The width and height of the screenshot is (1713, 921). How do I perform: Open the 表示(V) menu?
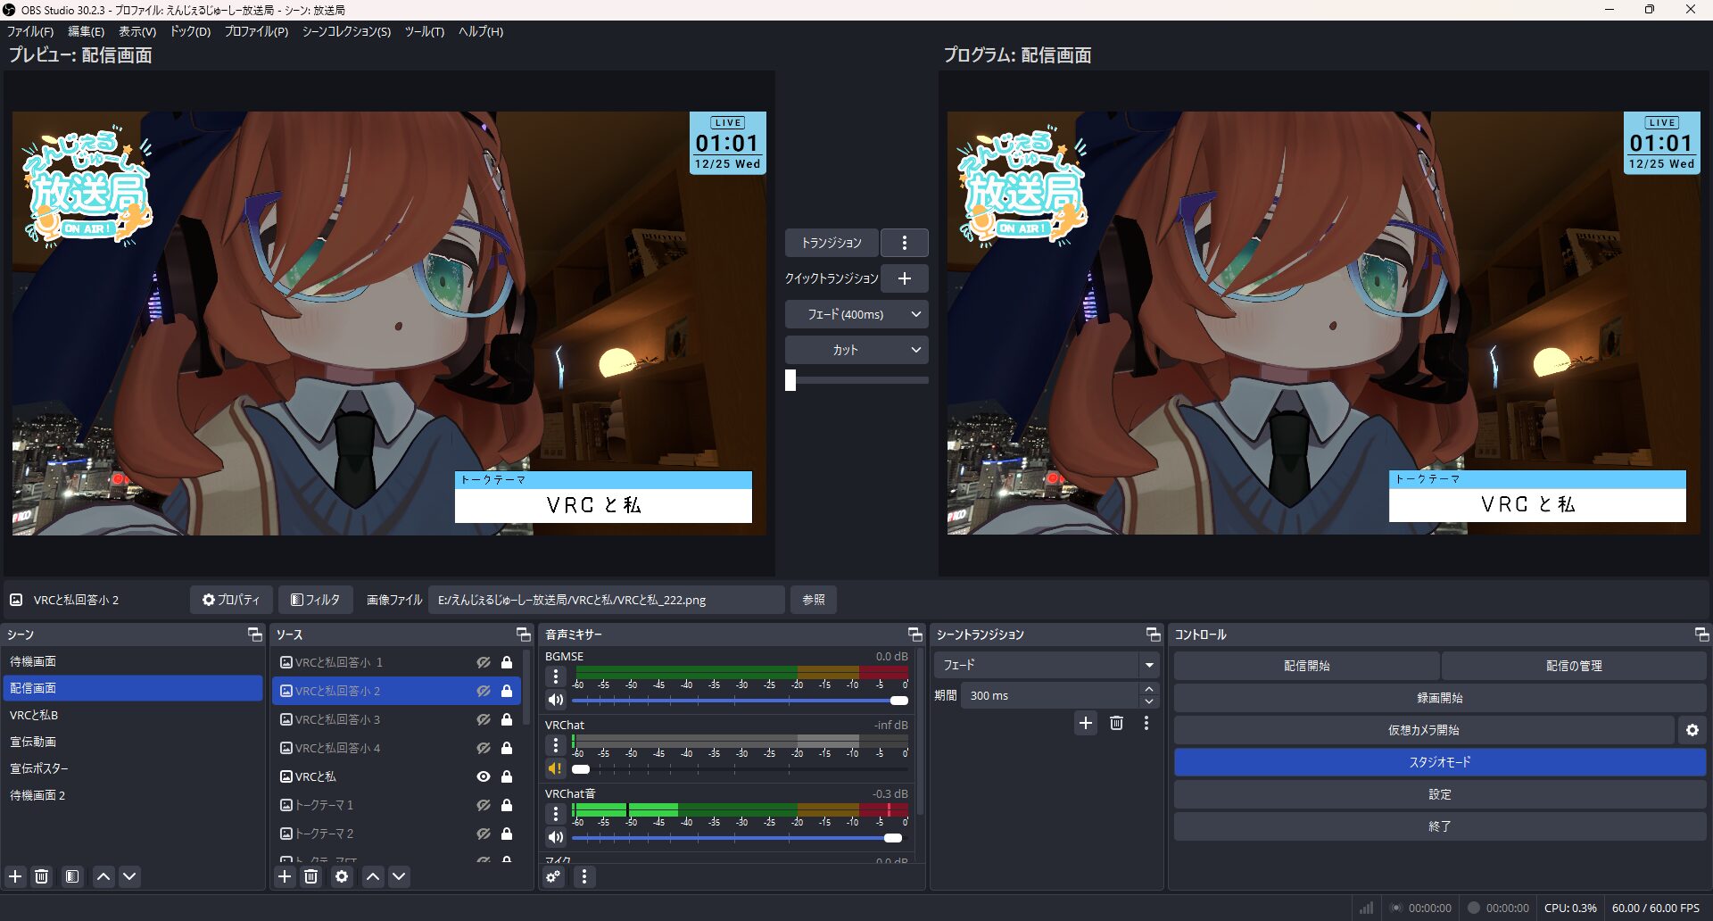click(x=137, y=31)
